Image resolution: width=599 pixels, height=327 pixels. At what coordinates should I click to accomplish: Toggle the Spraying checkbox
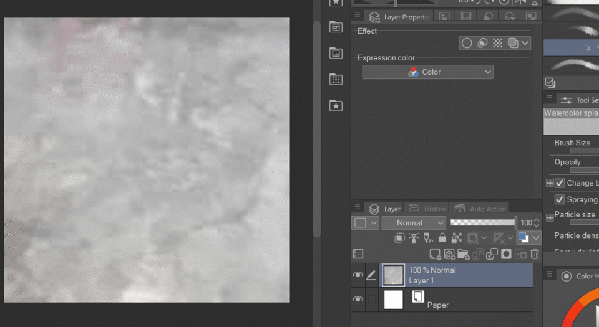pyautogui.click(x=560, y=199)
